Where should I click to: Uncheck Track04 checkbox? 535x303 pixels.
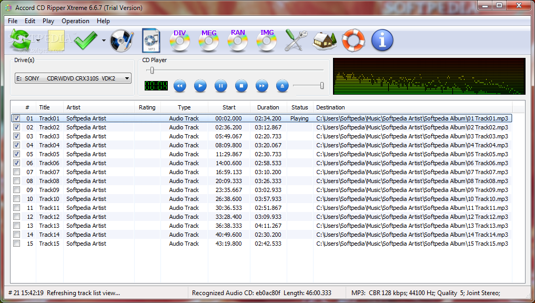point(16,145)
